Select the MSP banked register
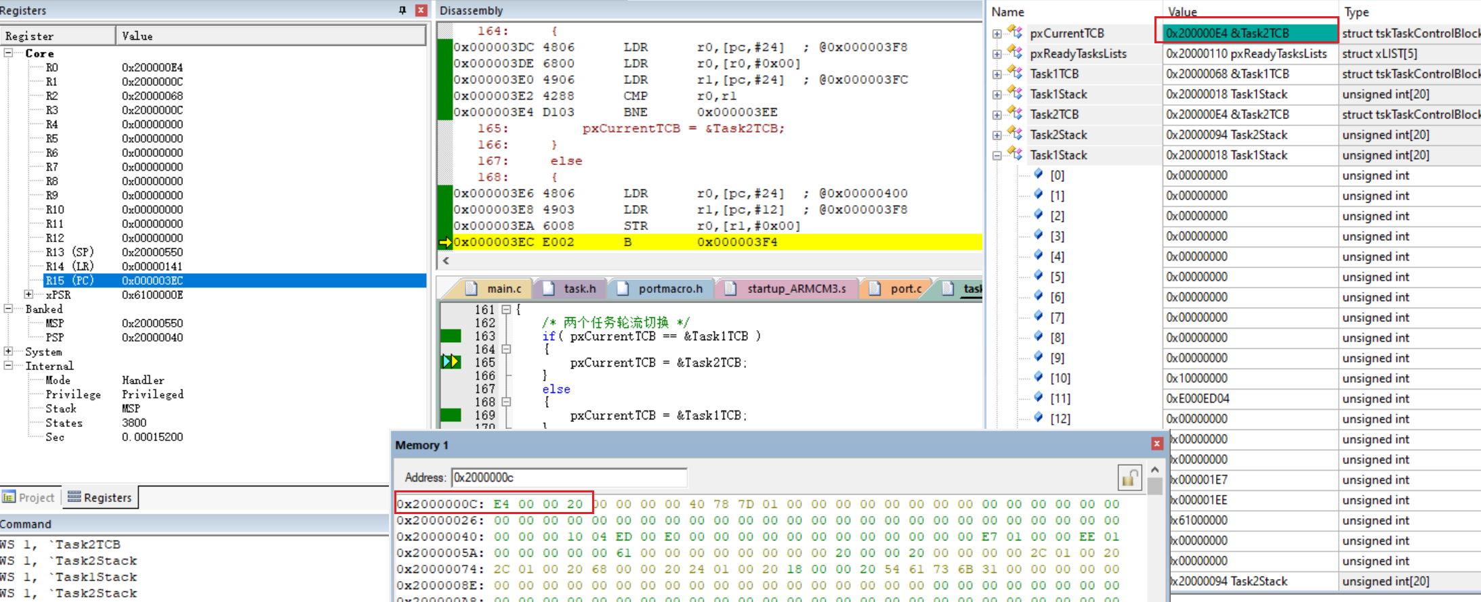Screen dimensions: 1481x602 tap(234, 323)
